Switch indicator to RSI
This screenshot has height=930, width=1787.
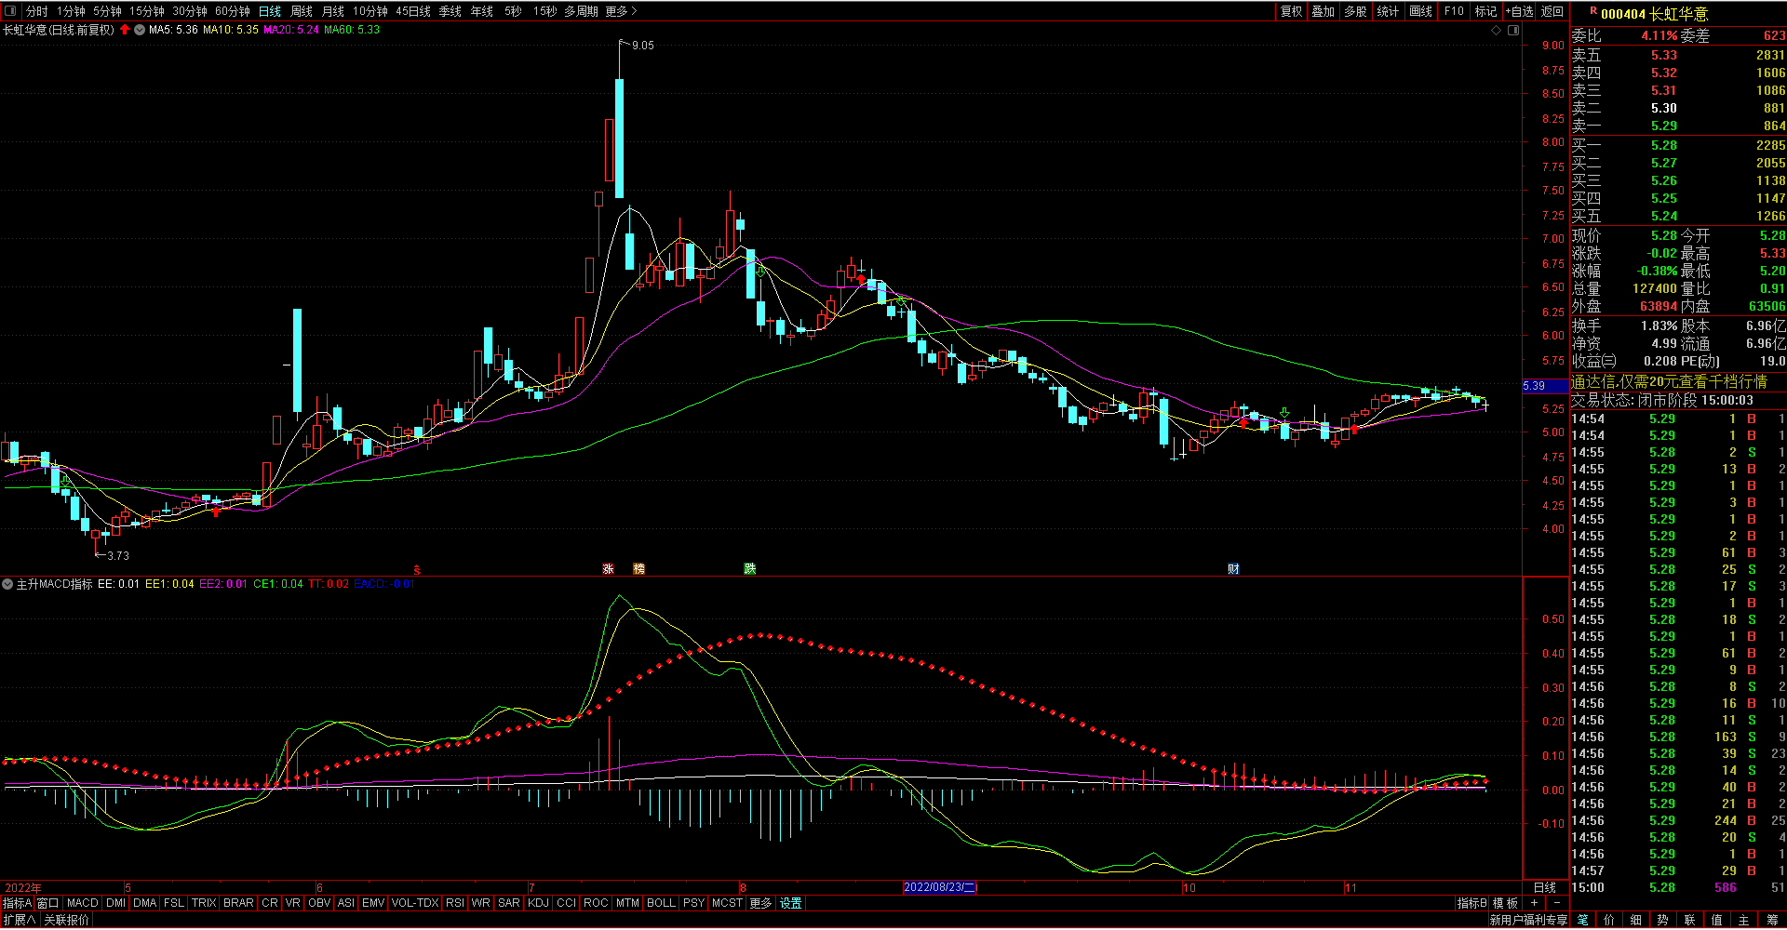(455, 903)
